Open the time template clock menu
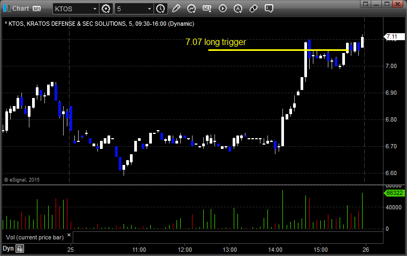The width and height of the screenshot is (407, 256). pyautogui.click(x=160, y=9)
